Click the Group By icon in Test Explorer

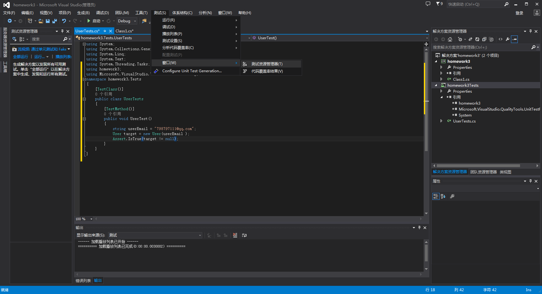22,39
